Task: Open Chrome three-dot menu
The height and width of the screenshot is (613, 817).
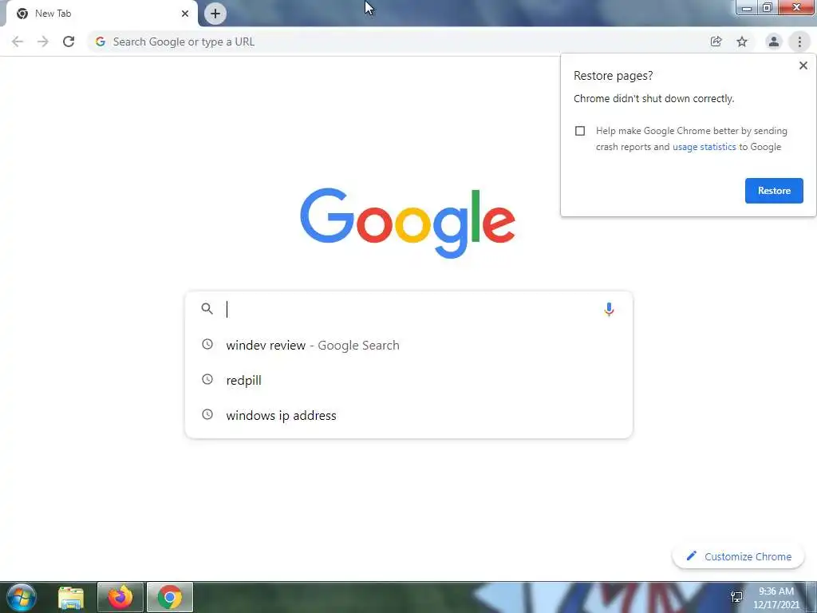Action: pyautogui.click(x=799, y=42)
